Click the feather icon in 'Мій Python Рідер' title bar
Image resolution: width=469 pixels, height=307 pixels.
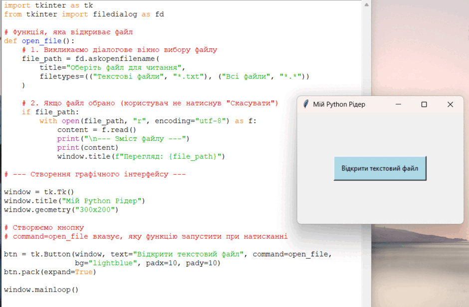pyautogui.click(x=306, y=104)
